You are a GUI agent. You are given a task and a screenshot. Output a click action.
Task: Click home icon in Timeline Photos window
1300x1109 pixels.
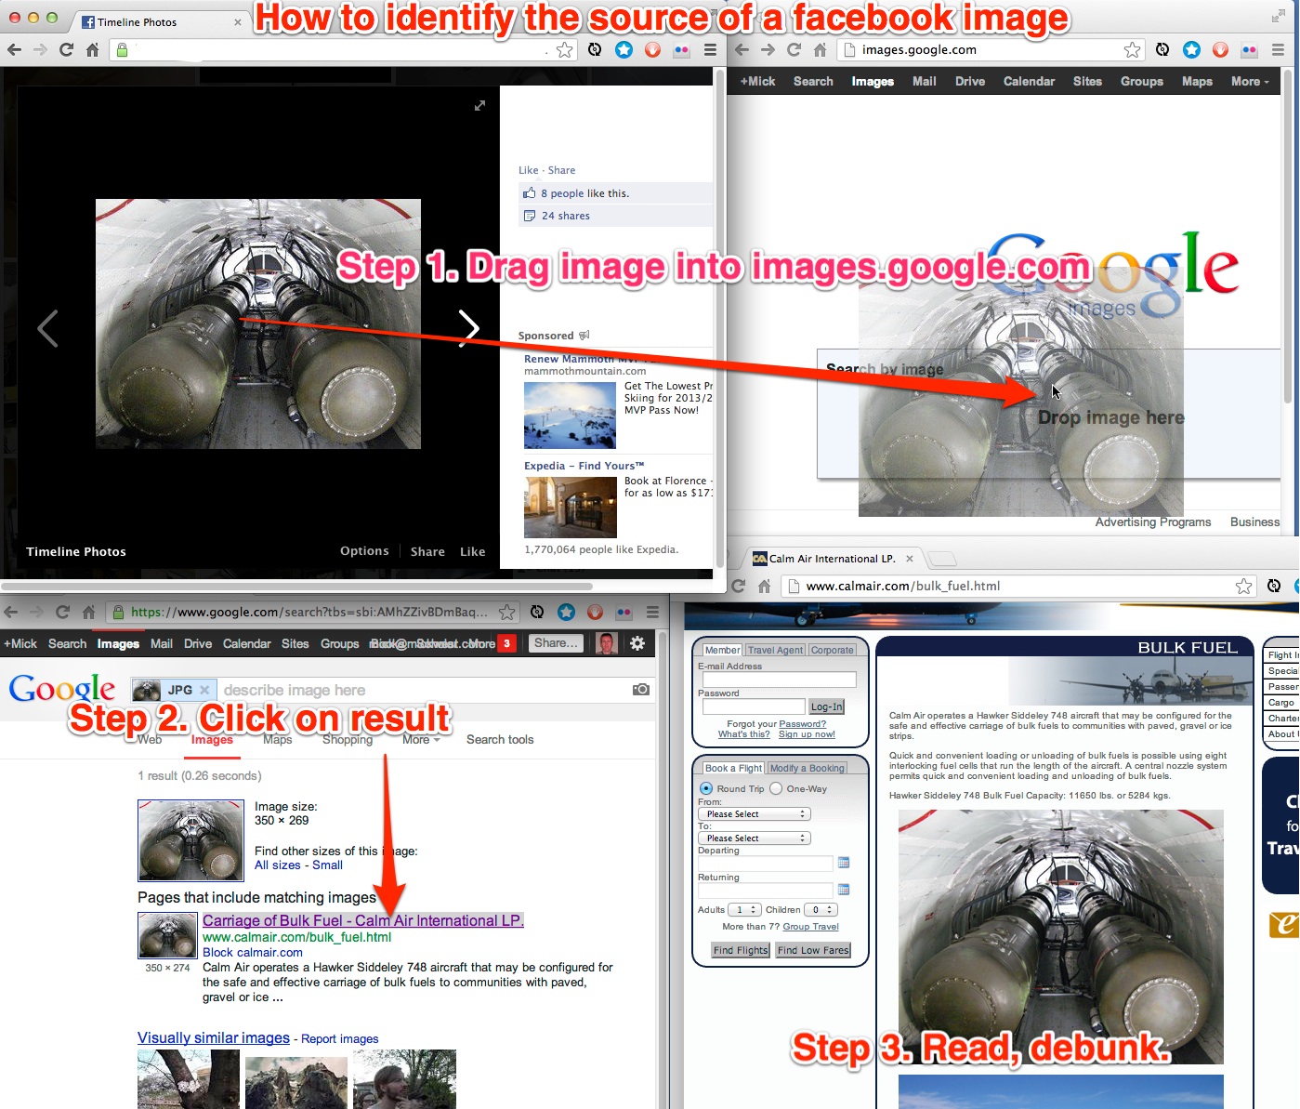(92, 50)
